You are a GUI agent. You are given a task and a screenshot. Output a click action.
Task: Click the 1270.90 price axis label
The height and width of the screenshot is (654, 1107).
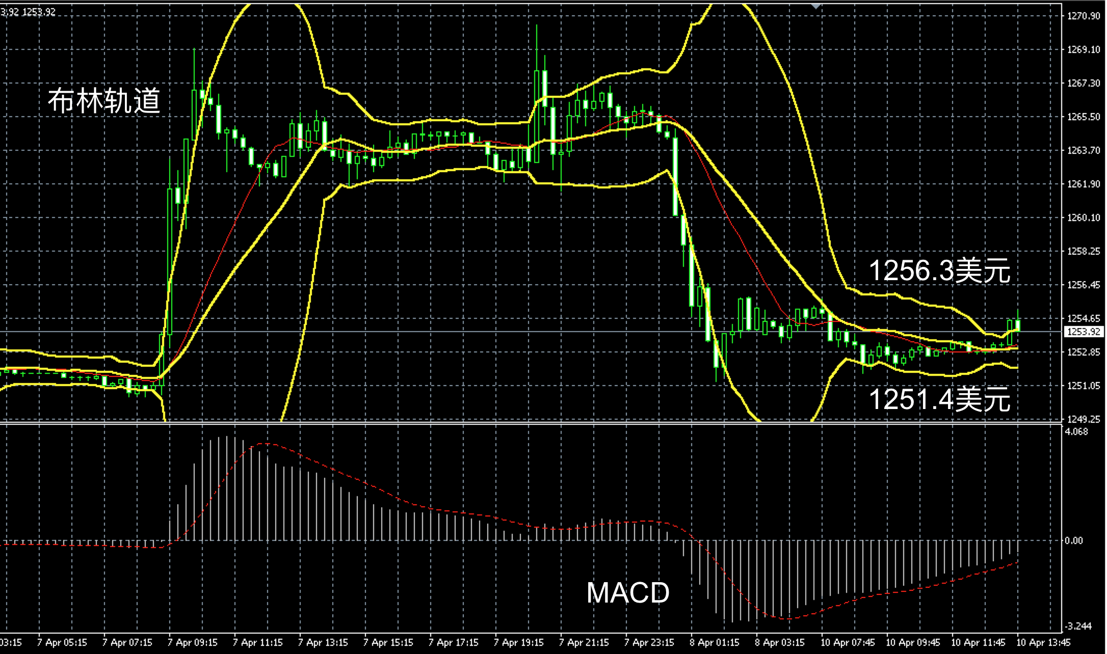(1084, 16)
